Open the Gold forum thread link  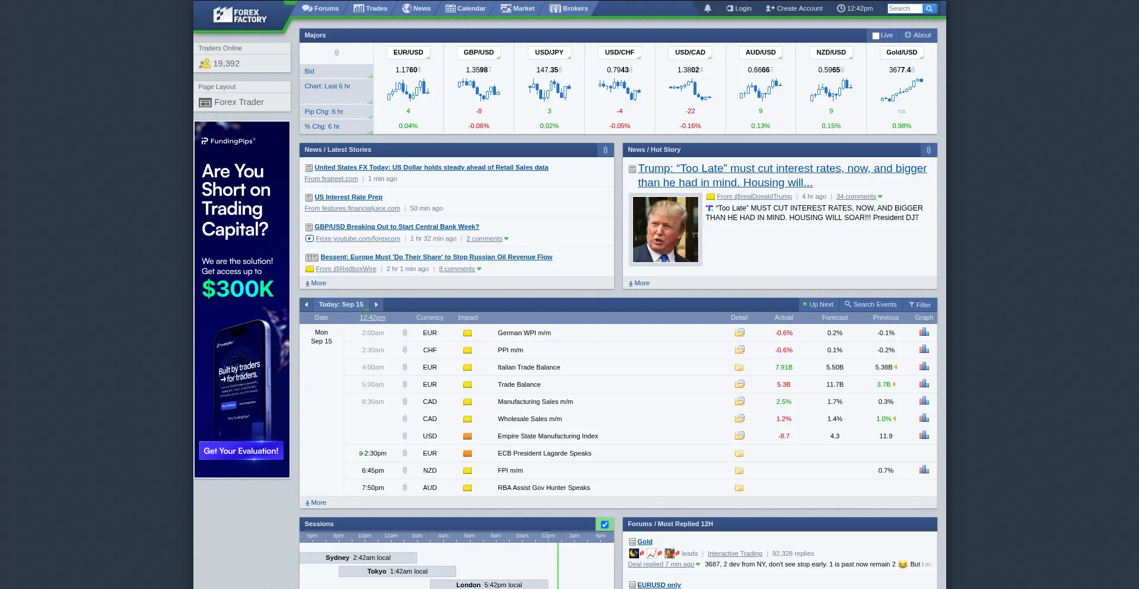[x=645, y=542]
